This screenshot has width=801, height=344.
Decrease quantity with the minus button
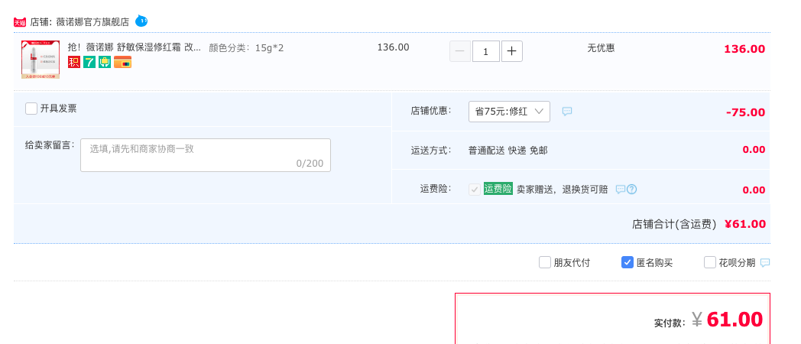point(460,52)
